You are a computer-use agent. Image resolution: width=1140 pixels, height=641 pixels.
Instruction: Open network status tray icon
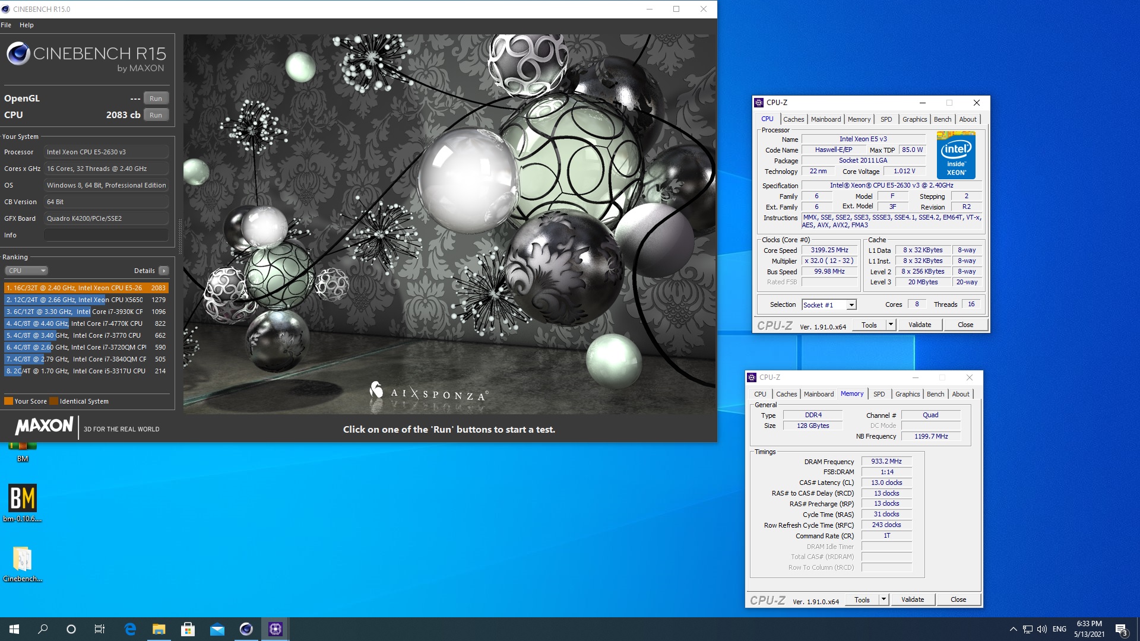click(x=1027, y=629)
